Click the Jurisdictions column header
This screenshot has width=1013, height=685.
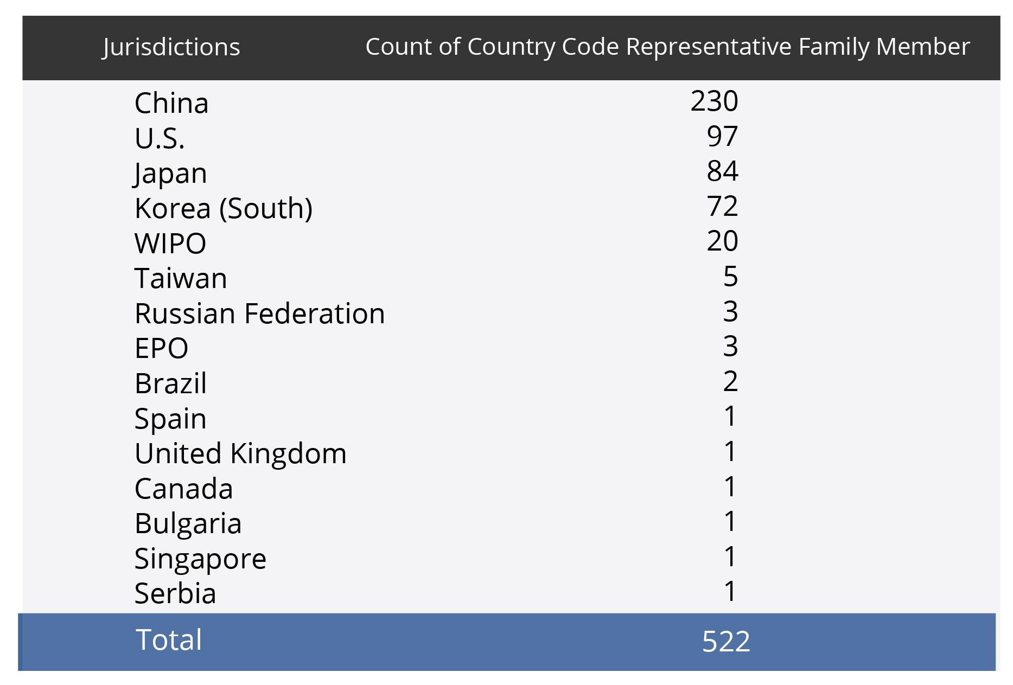coord(171,47)
